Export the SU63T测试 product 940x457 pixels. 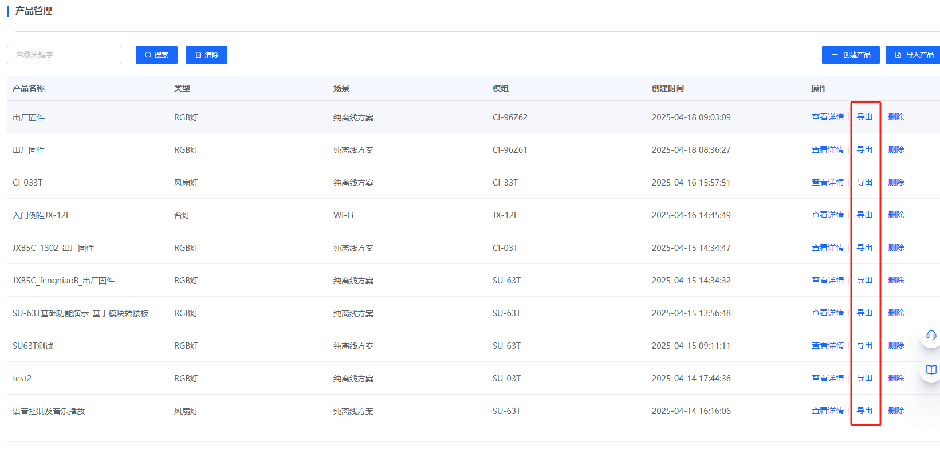tap(864, 345)
